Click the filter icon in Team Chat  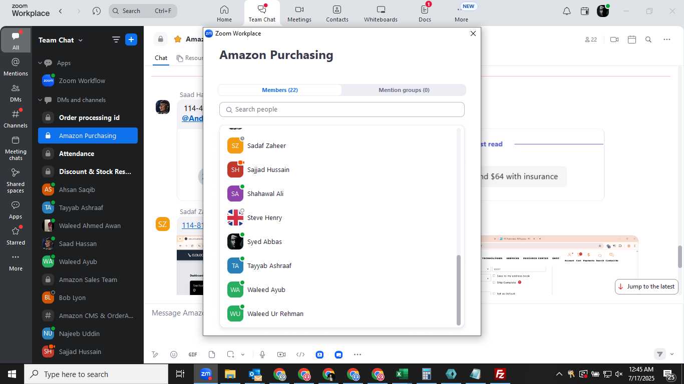[x=116, y=40]
